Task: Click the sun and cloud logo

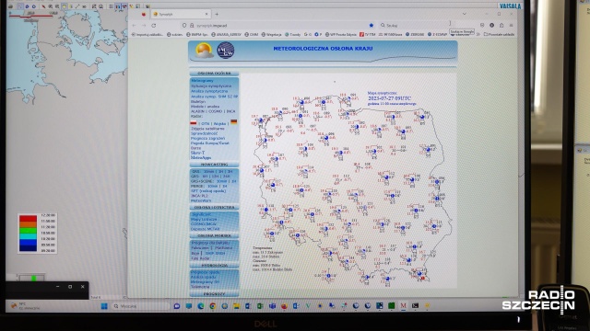Action: (x=204, y=51)
